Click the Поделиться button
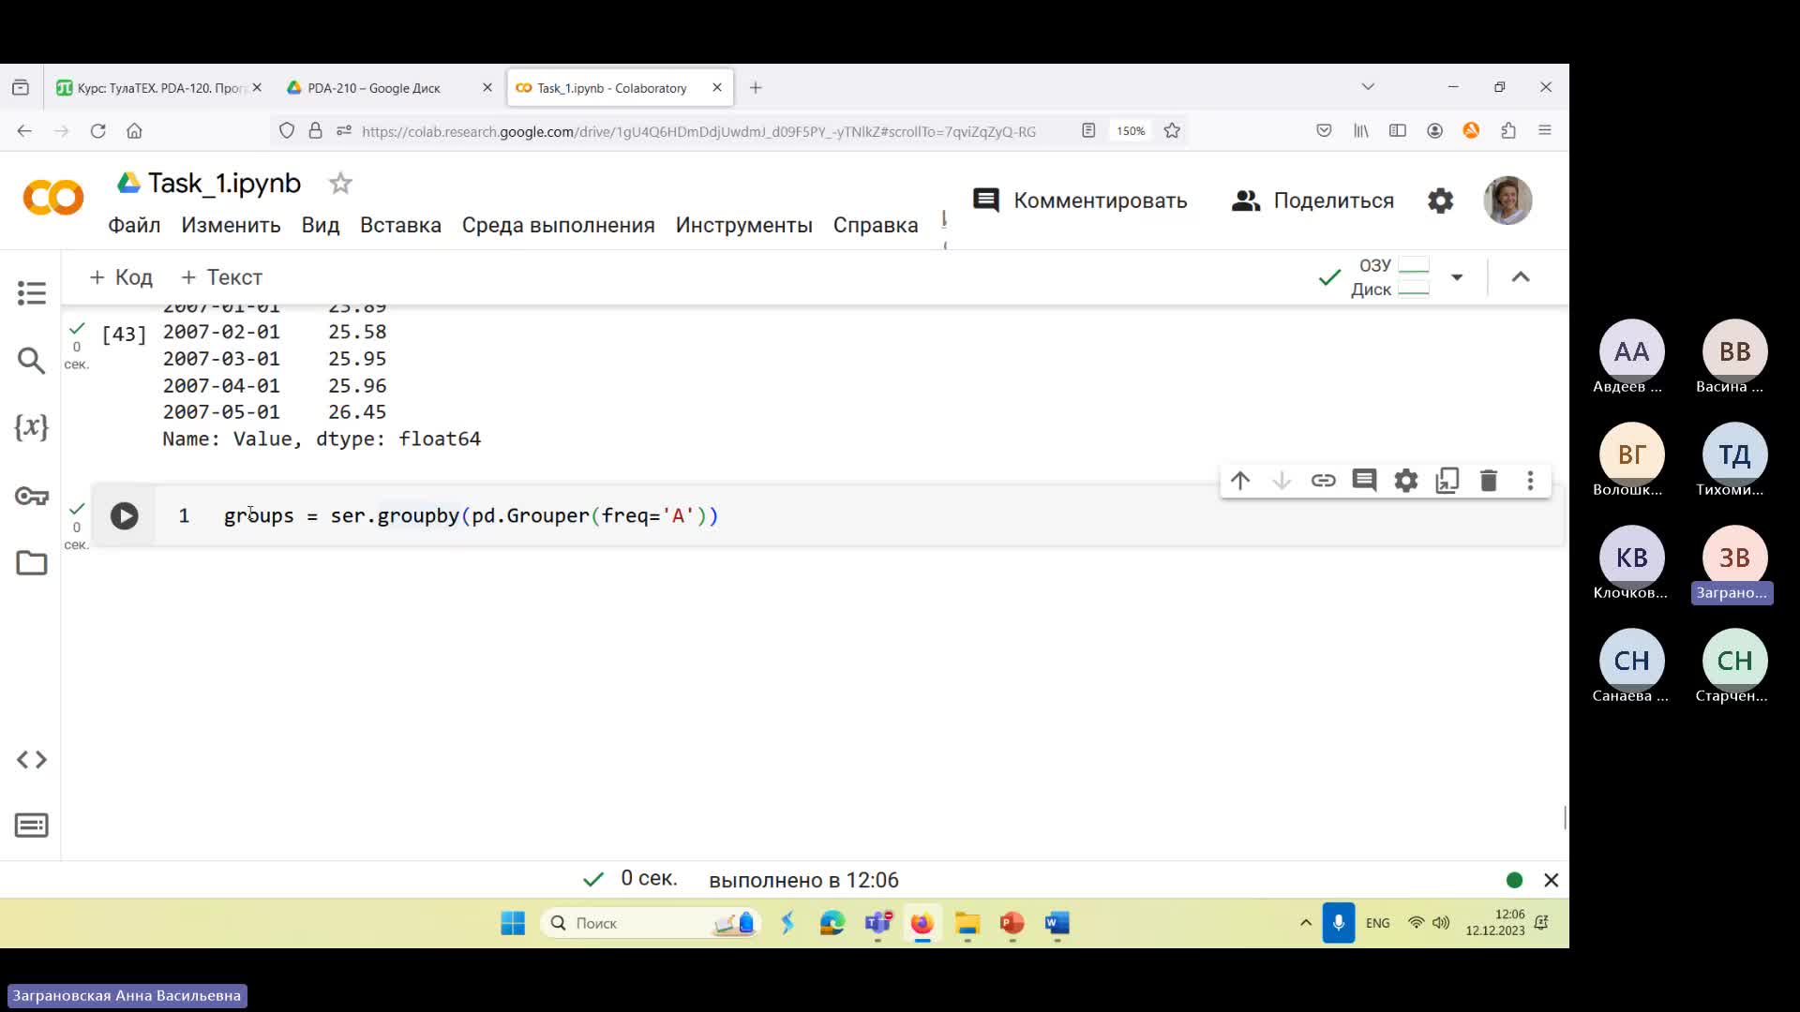Screen dimensions: 1800x1012 (x=1312, y=201)
